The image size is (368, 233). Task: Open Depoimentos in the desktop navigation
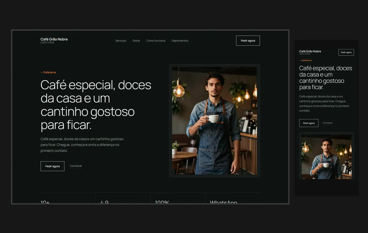tap(180, 41)
